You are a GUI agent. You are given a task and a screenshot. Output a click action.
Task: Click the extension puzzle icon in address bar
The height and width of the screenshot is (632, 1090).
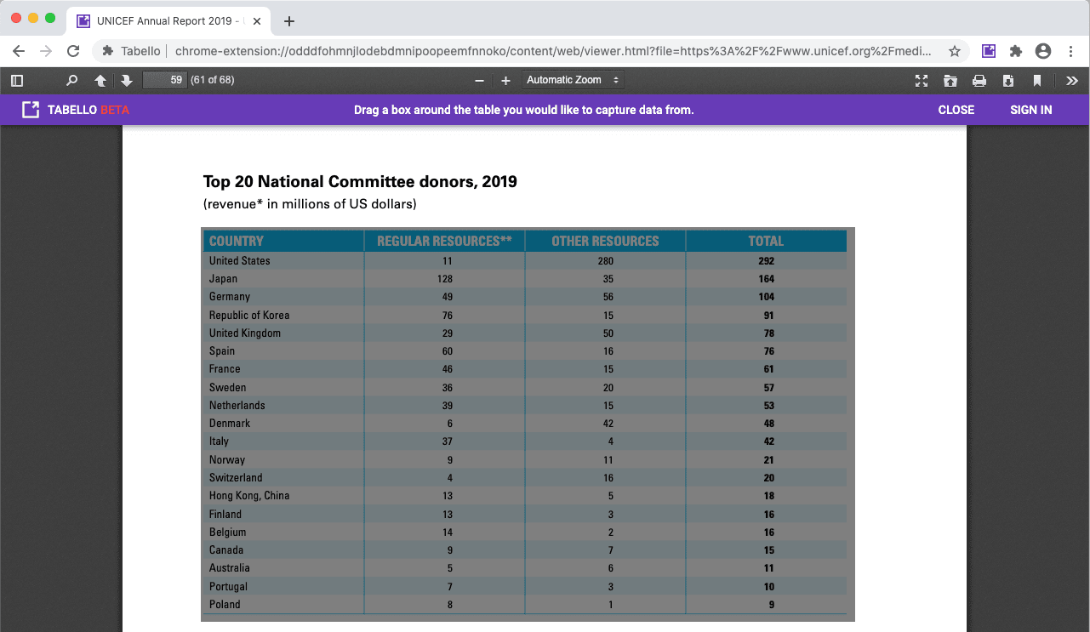point(108,51)
